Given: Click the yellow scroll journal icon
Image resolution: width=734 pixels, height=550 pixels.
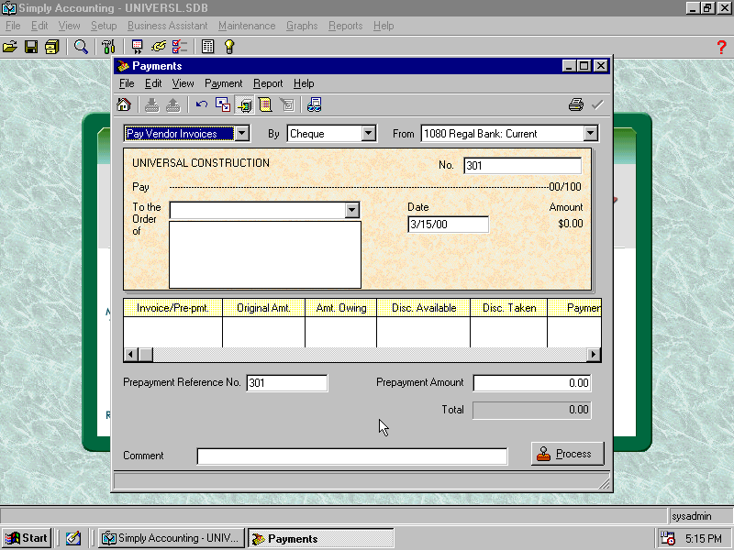Looking at the screenshot, I should 265,104.
